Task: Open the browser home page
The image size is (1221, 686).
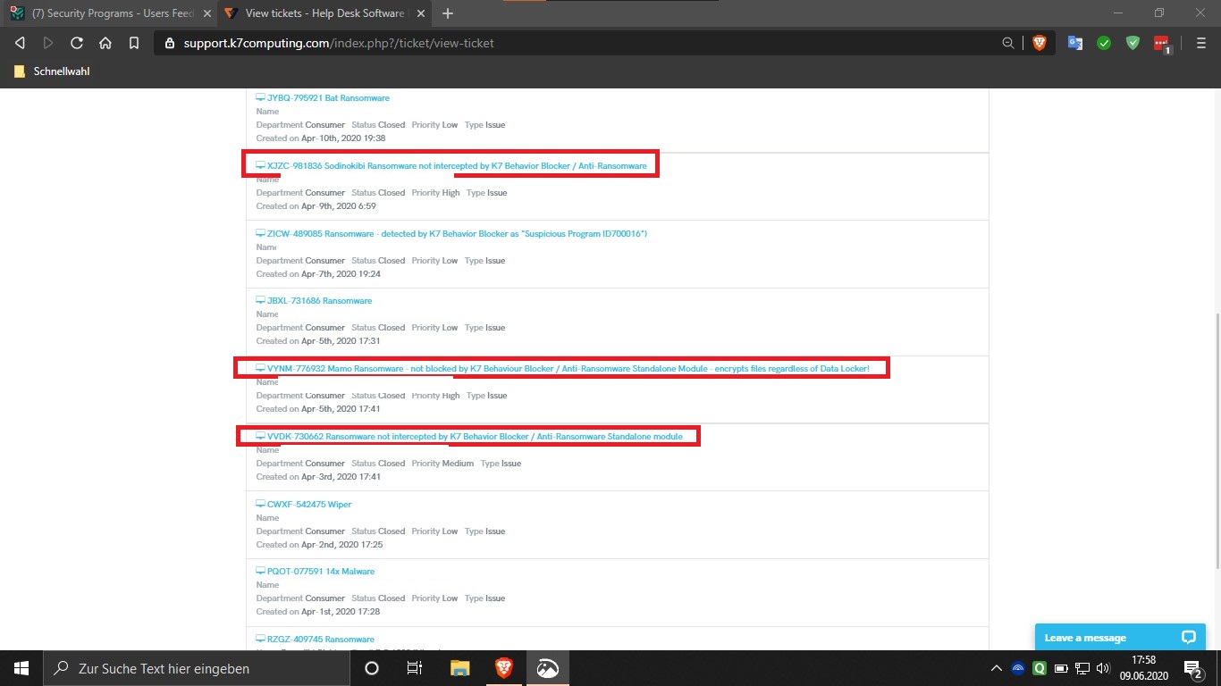Action: pos(105,43)
